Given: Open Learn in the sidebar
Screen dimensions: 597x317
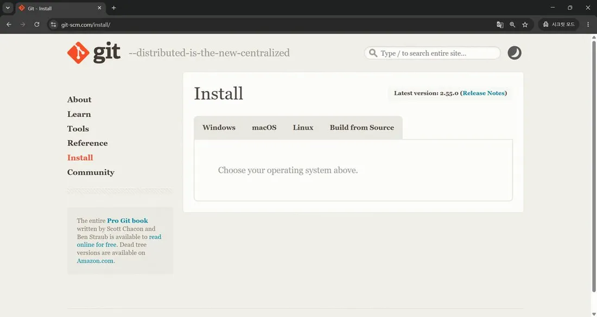Looking at the screenshot, I should click(79, 115).
